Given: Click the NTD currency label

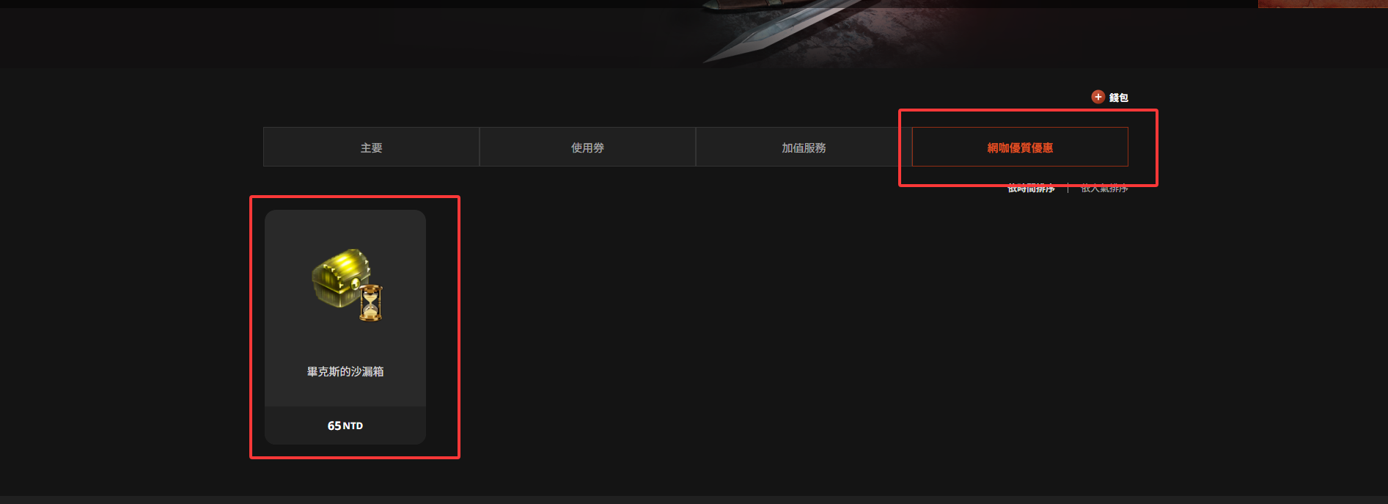Looking at the screenshot, I should [x=353, y=426].
